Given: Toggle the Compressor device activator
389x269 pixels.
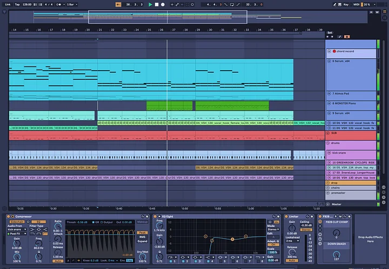Looking at the screenshot, I should (x=9, y=217).
